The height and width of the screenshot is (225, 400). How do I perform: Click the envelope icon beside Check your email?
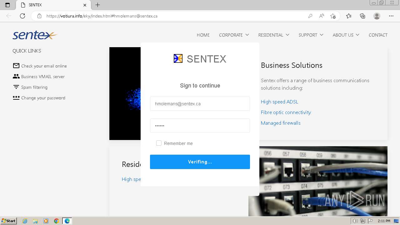click(x=16, y=66)
